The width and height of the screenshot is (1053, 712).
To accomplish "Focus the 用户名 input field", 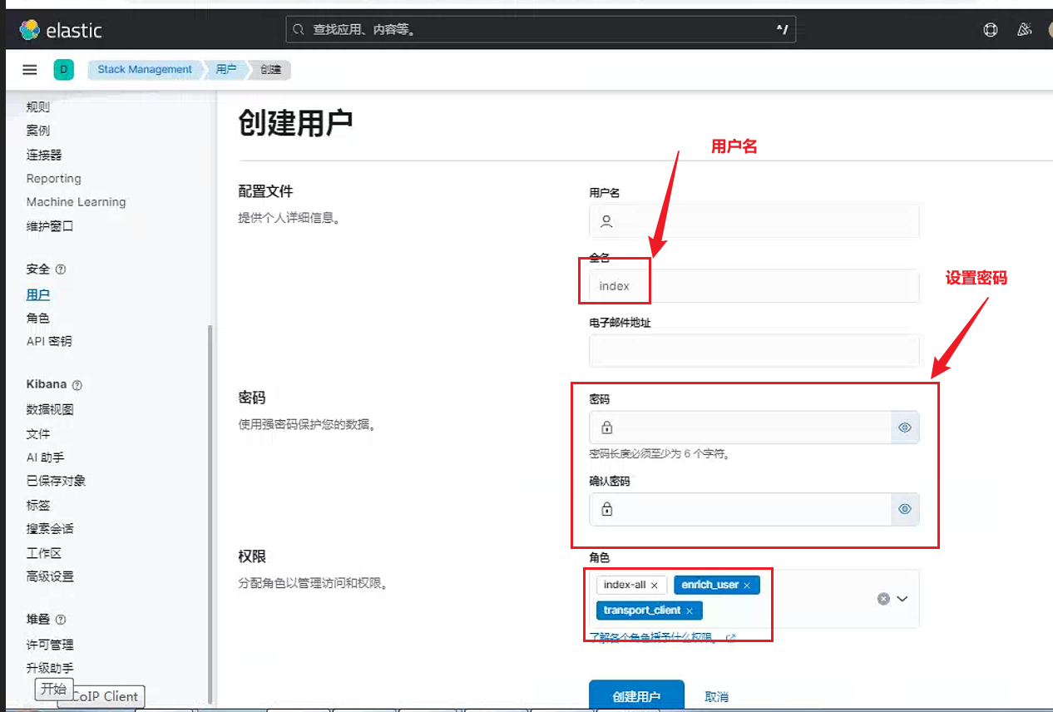I will [754, 221].
